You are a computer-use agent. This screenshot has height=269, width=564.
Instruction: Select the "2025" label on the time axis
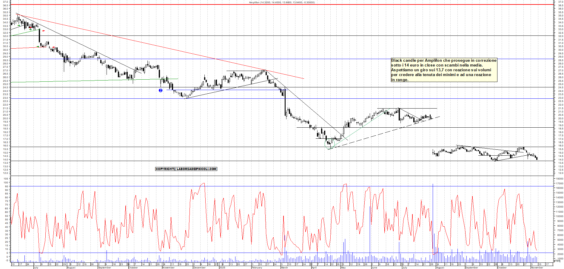(222, 268)
